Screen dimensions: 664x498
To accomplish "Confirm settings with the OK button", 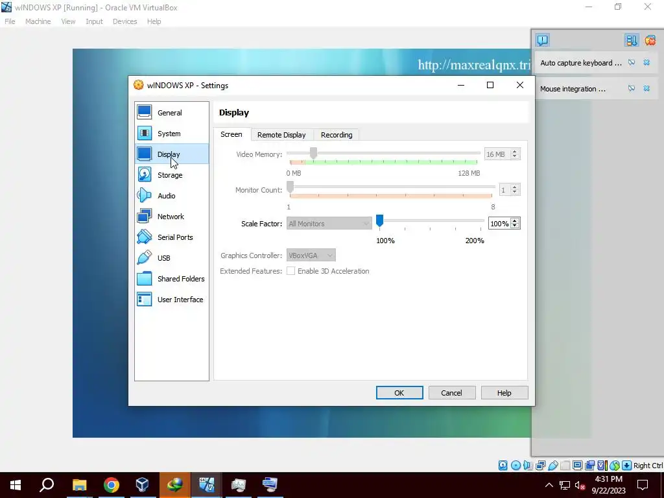I will pyautogui.click(x=399, y=392).
